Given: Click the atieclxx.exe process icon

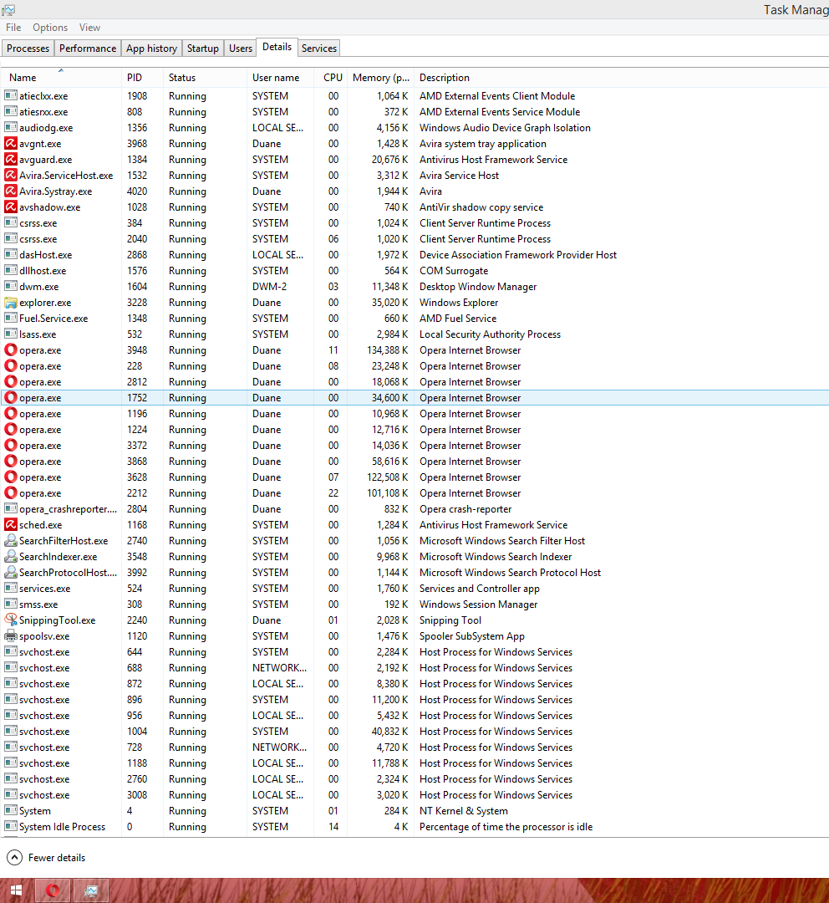Looking at the screenshot, I should (10, 95).
